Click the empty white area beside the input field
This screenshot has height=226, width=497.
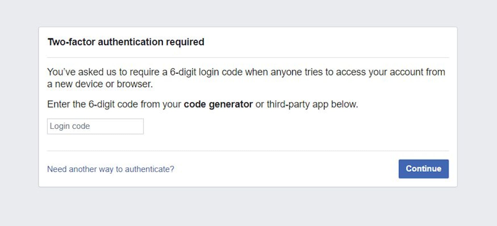click(x=259, y=126)
